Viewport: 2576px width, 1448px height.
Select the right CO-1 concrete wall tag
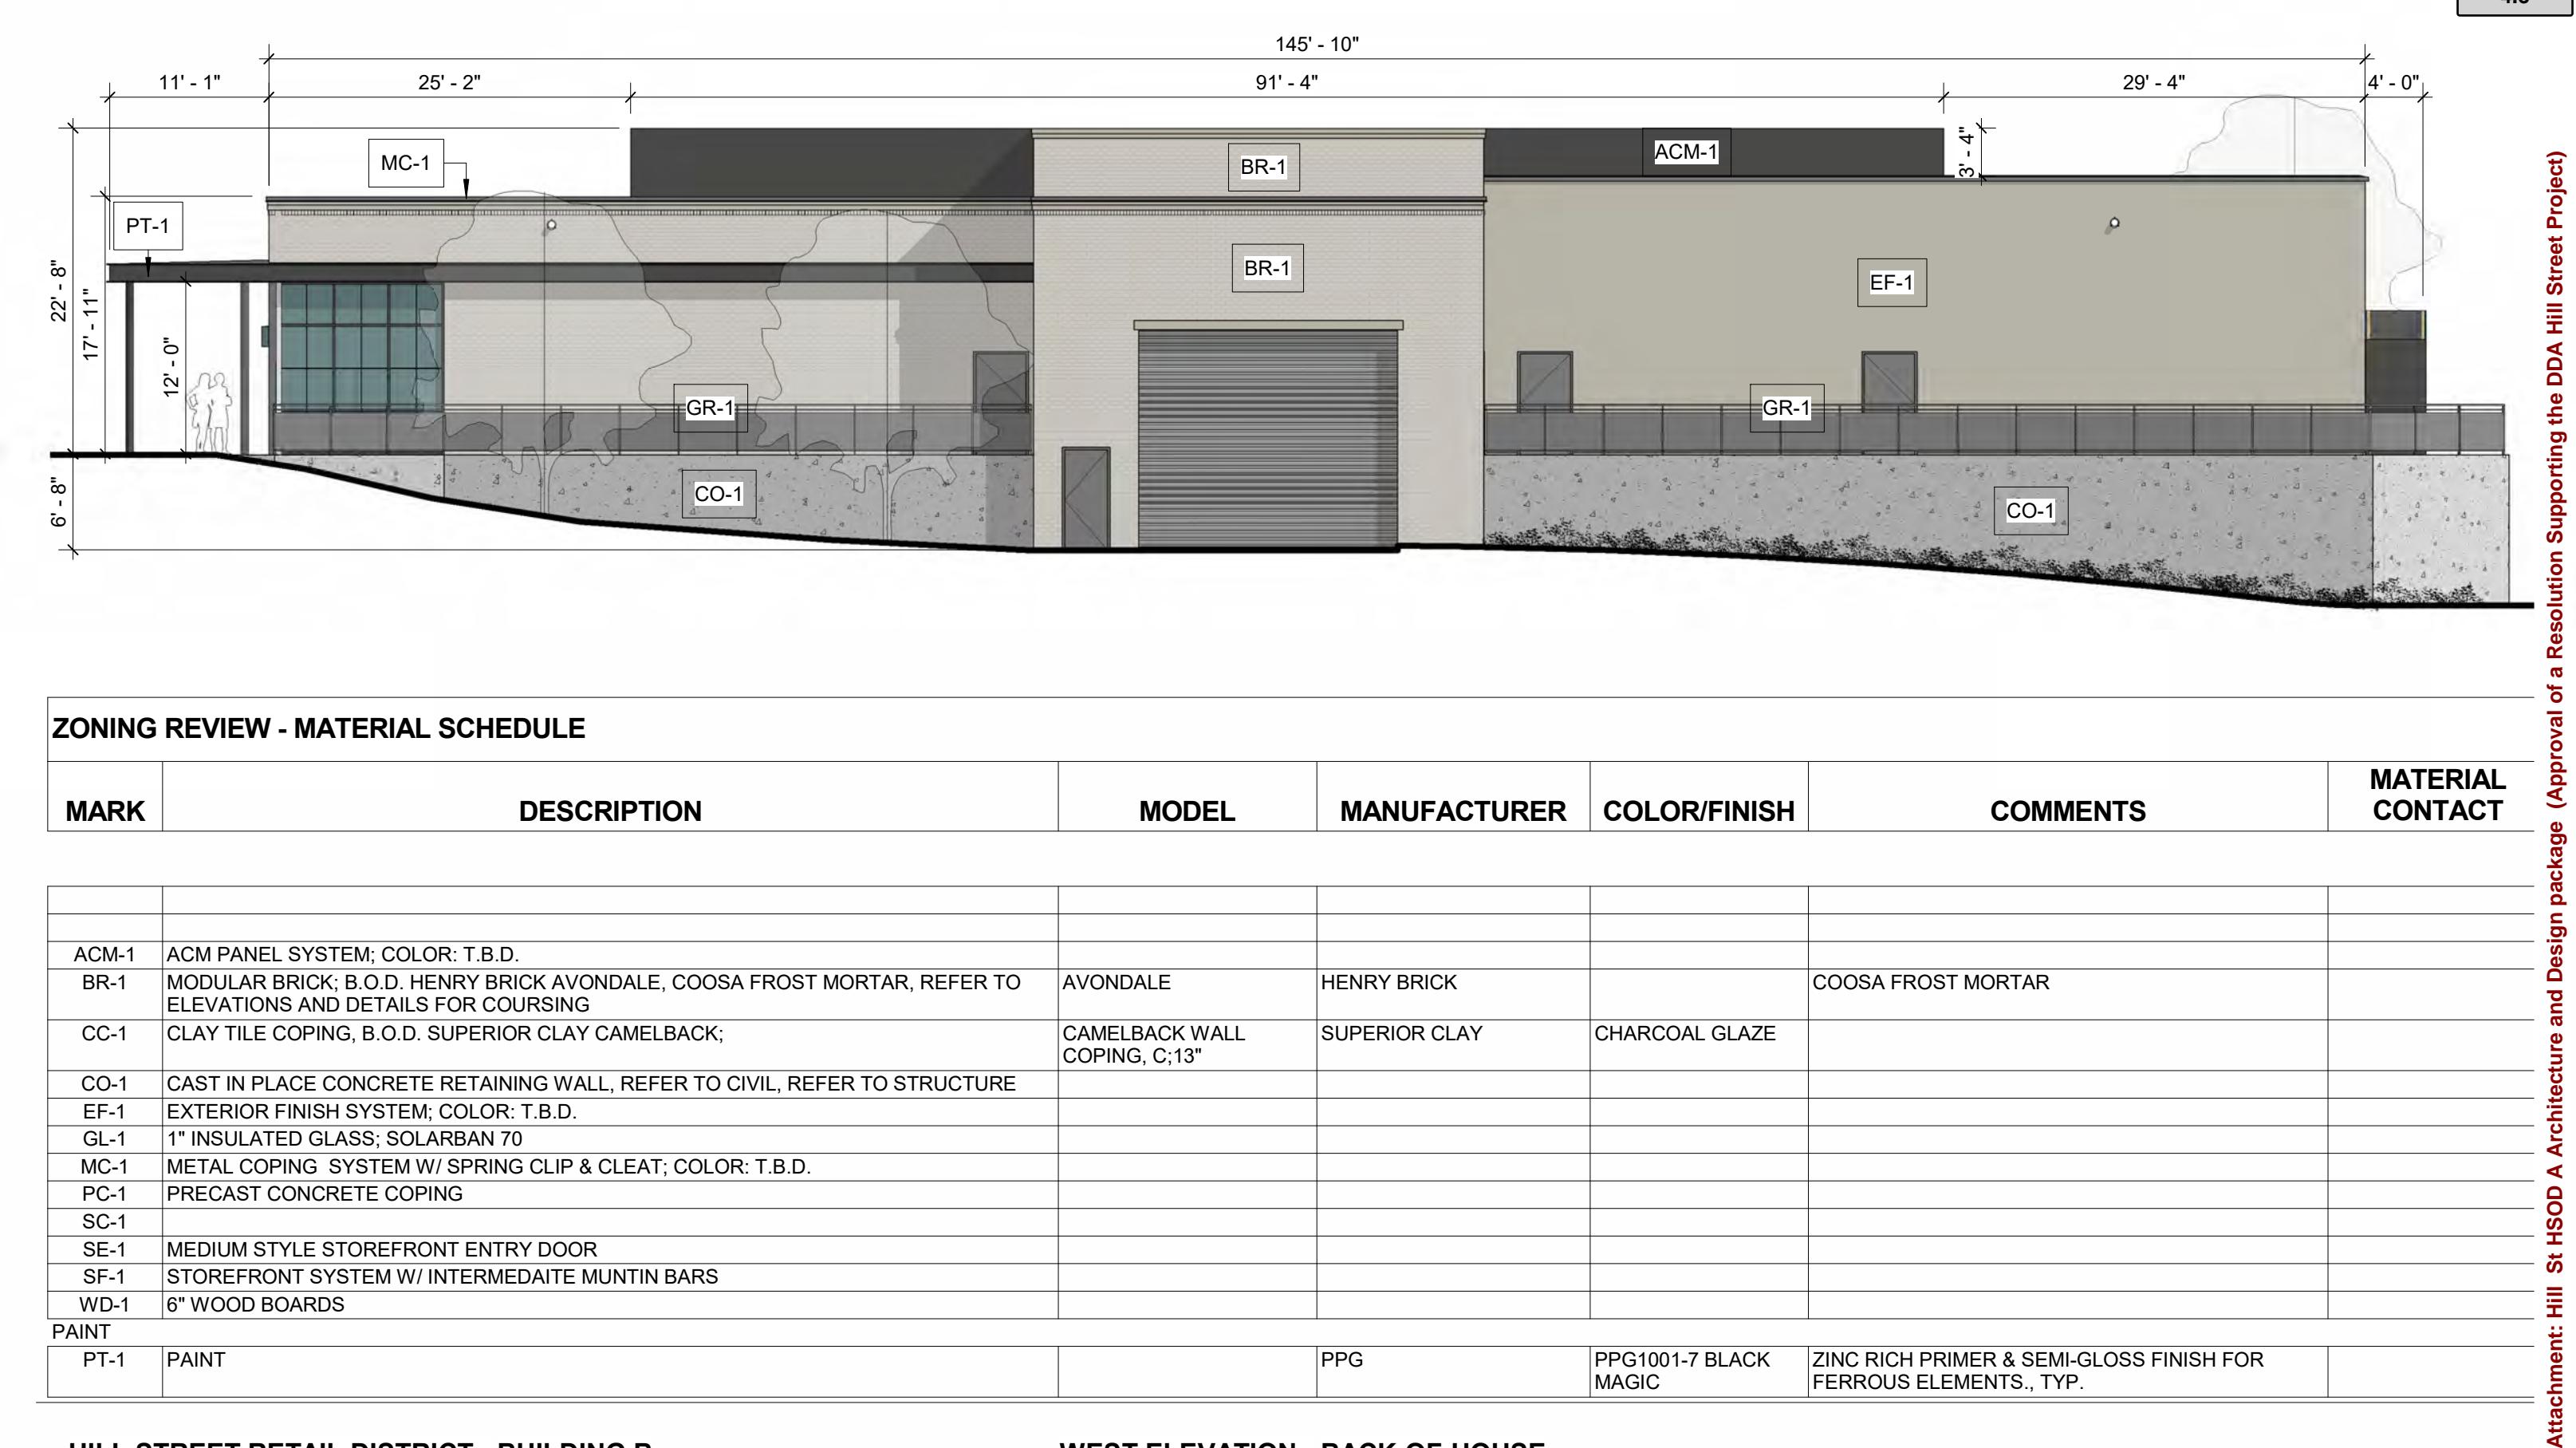(x=2030, y=511)
